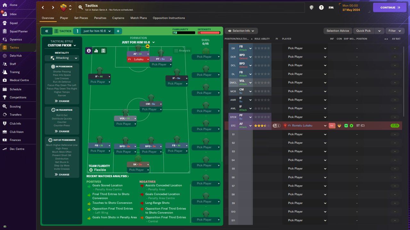Click the search magnifier icon
The height and width of the screenshot is (230, 410).
80,7
